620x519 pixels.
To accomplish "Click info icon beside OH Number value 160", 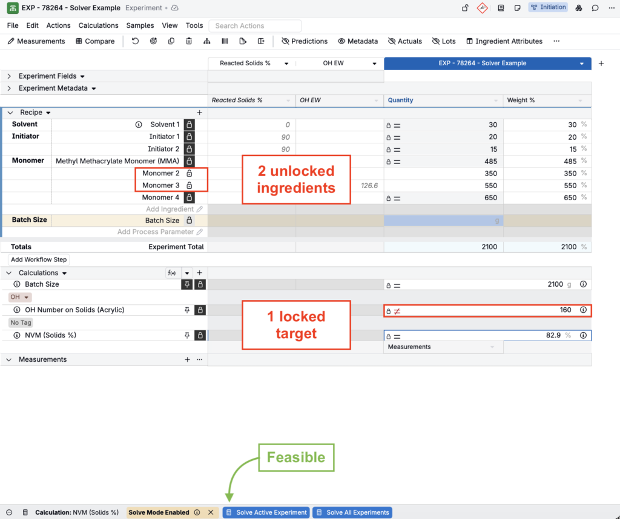I will [583, 310].
